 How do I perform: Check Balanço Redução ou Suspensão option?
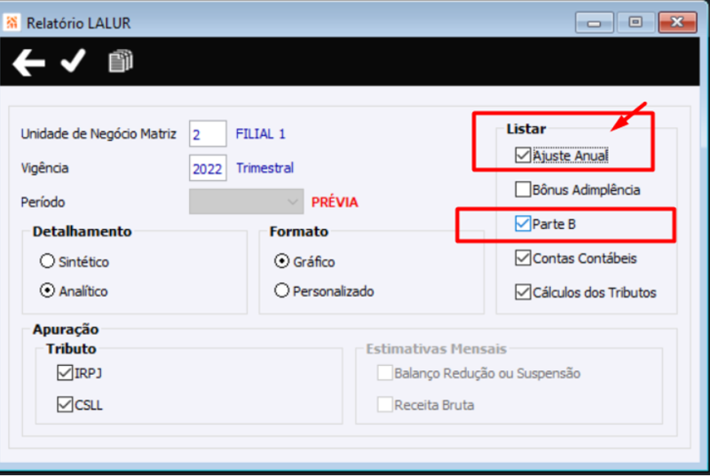coord(385,373)
